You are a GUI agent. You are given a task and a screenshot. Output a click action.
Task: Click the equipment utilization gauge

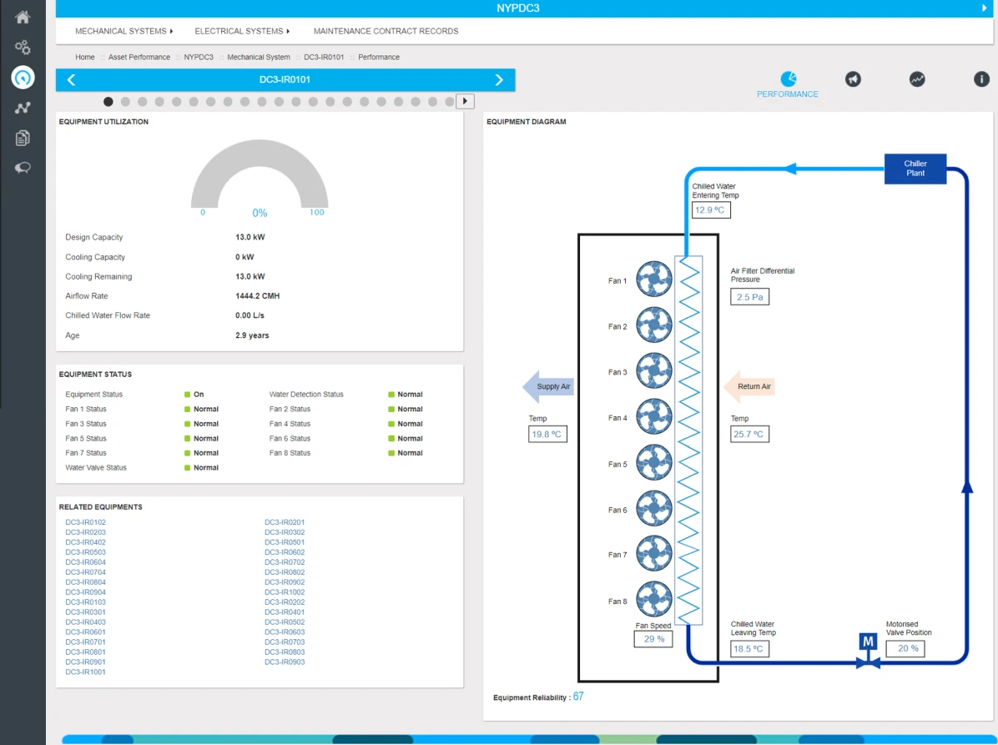coord(260,175)
